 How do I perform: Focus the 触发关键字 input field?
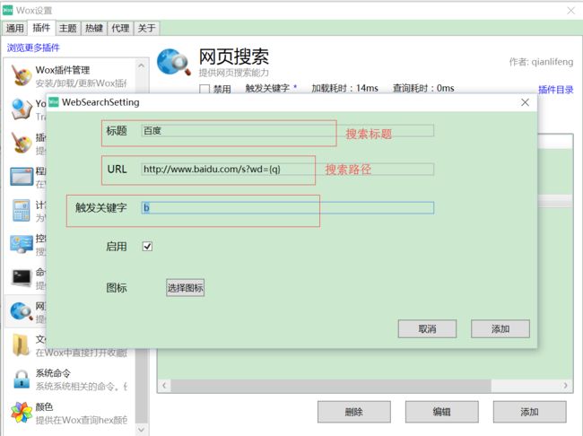pos(287,207)
